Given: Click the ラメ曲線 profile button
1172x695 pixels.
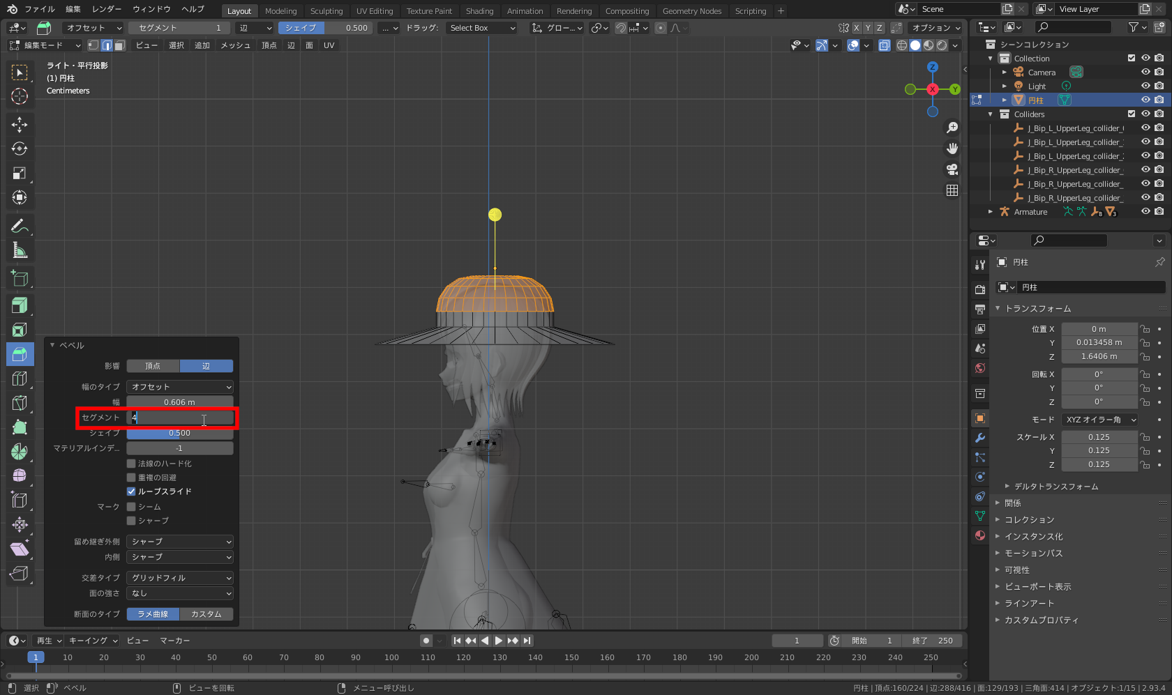Looking at the screenshot, I should [x=153, y=614].
